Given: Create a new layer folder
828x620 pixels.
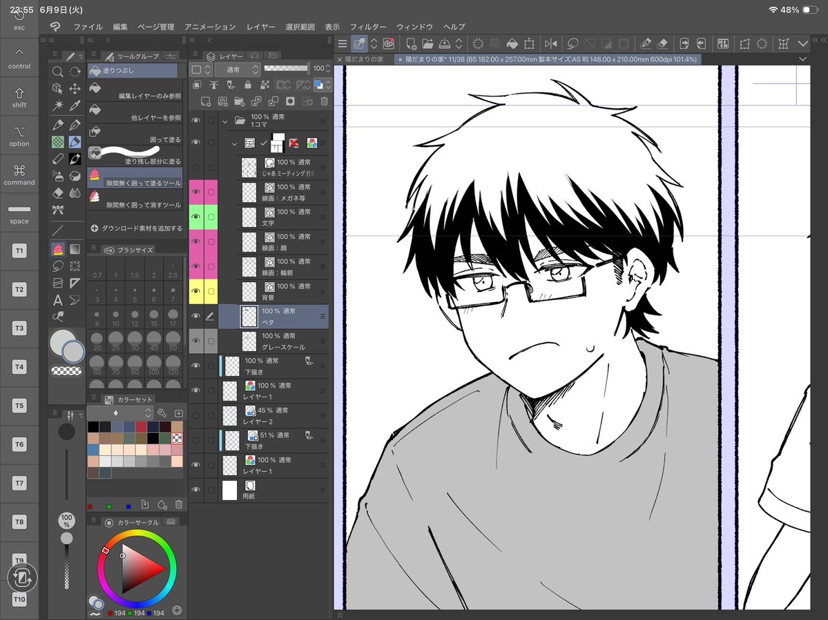Looking at the screenshot, I should click(239, 101).
